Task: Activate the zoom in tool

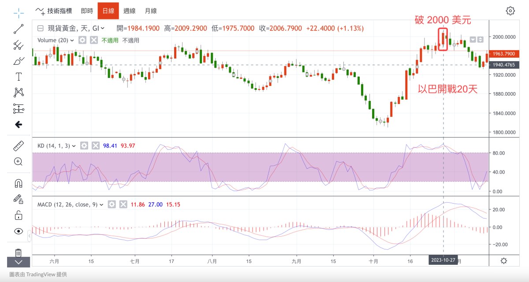Action: tap(19, 162)
